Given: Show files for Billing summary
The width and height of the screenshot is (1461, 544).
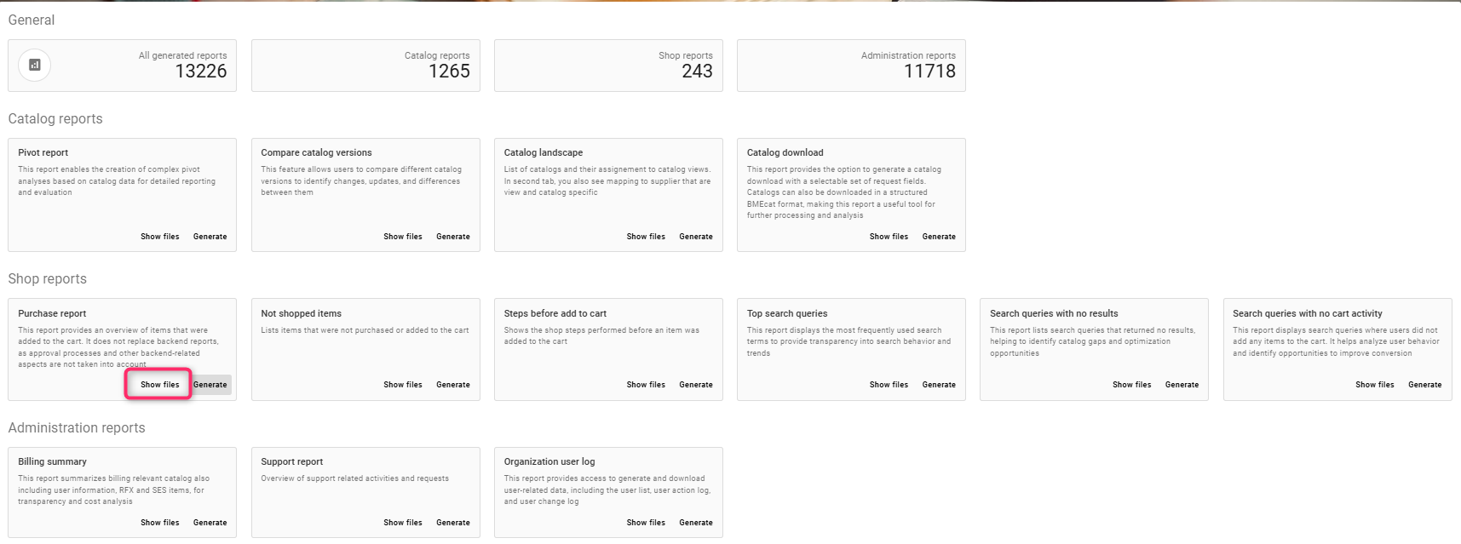Looking at the screenshot, I should 160,523.
